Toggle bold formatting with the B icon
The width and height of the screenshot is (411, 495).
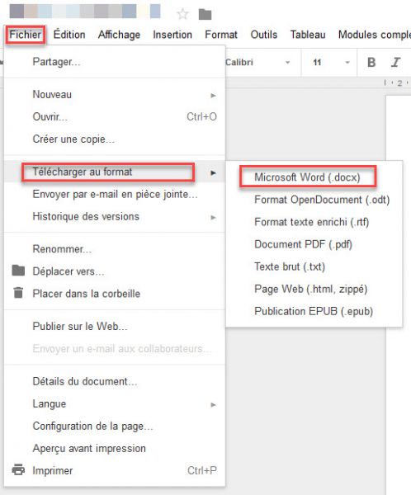[x=371, y=62]
